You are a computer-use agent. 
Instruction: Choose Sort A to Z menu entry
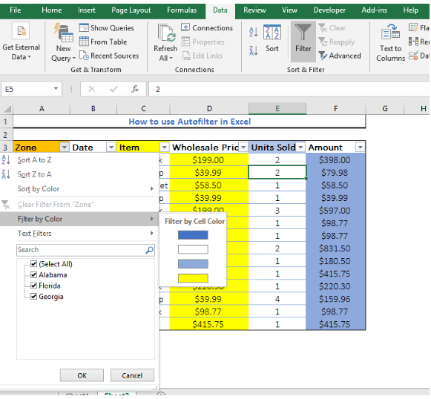point(79,160)
